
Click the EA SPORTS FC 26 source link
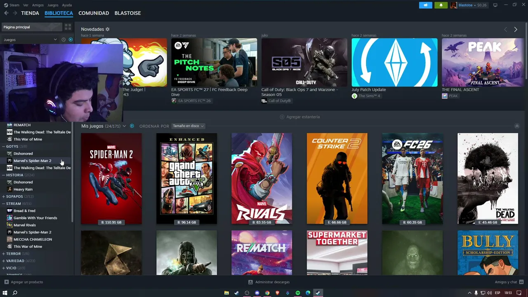[x=191, y=101]
